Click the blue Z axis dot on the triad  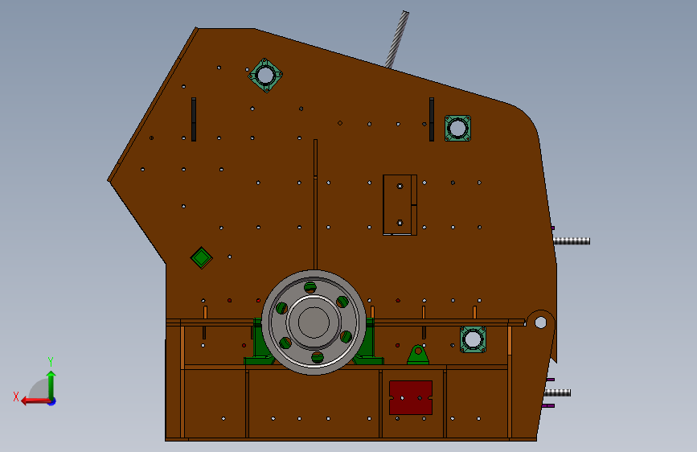pyautogui.click(x=52, y=402)
